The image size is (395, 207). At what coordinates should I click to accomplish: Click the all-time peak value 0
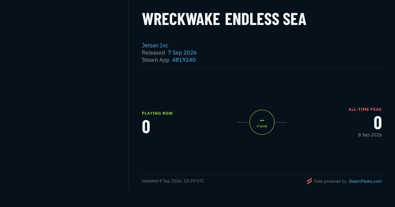coord(378,123)
